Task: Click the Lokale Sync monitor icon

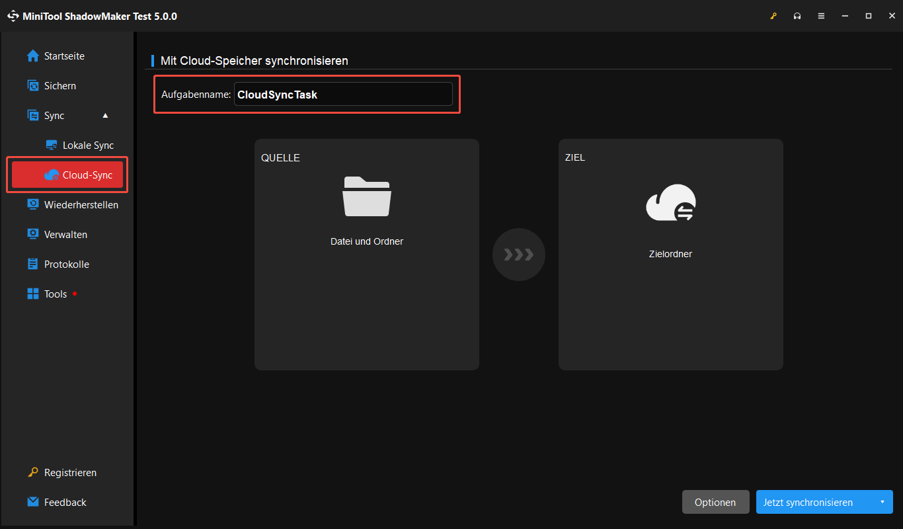Action: click(52, 145)
